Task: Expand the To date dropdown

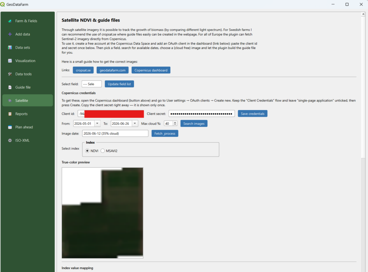Action: pyautogui.click(x=135, y=123)
